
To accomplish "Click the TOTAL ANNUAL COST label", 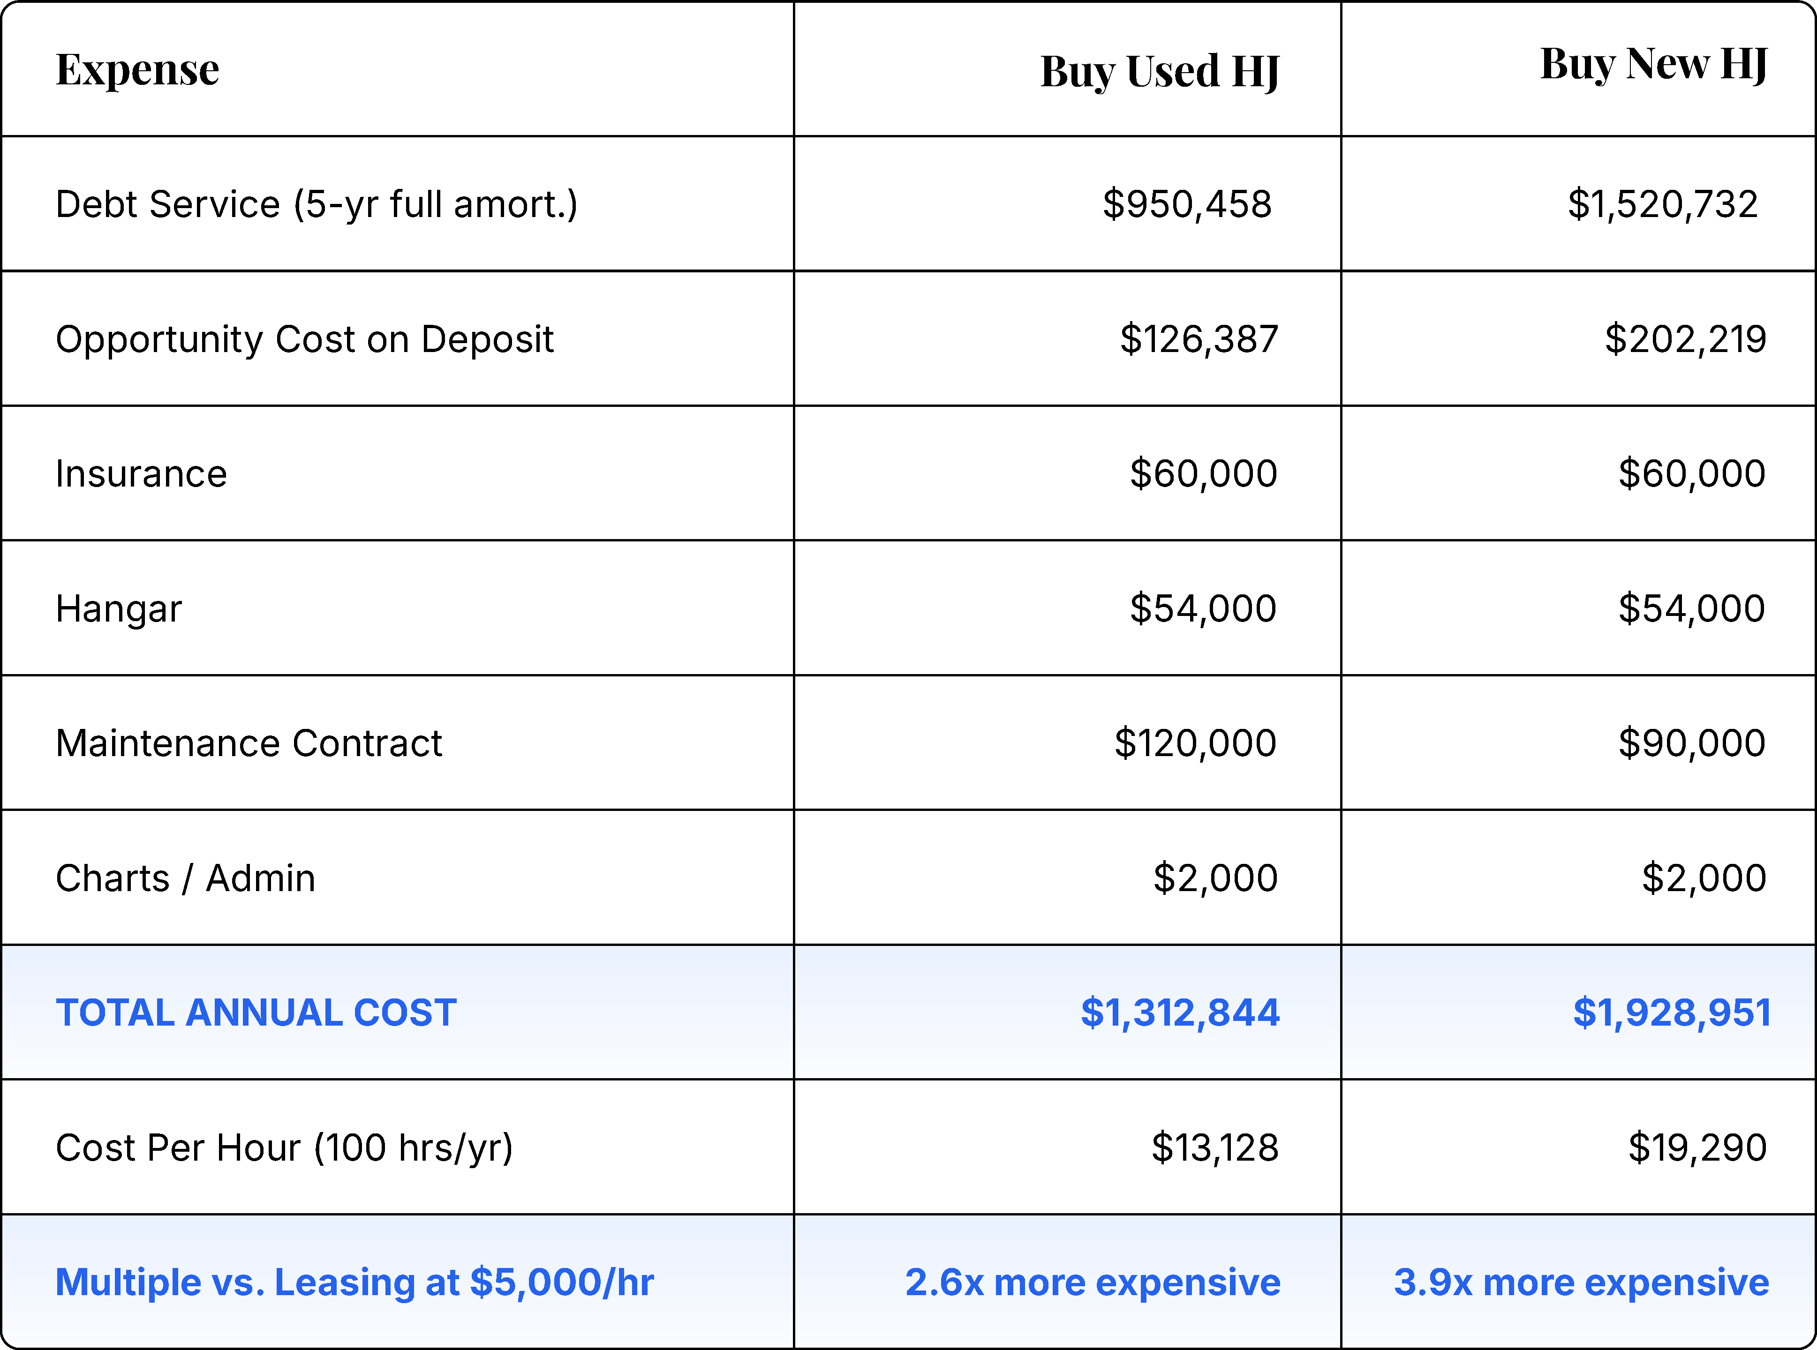I will coord(256,1013).
